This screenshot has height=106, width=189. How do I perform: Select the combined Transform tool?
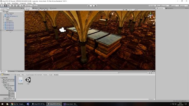pos(18,6)
